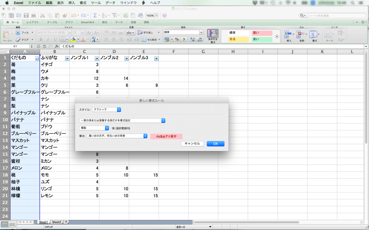Click the Filter funnel icon in the toolbar
The image size is (369, 230).
tap(114, 15)
